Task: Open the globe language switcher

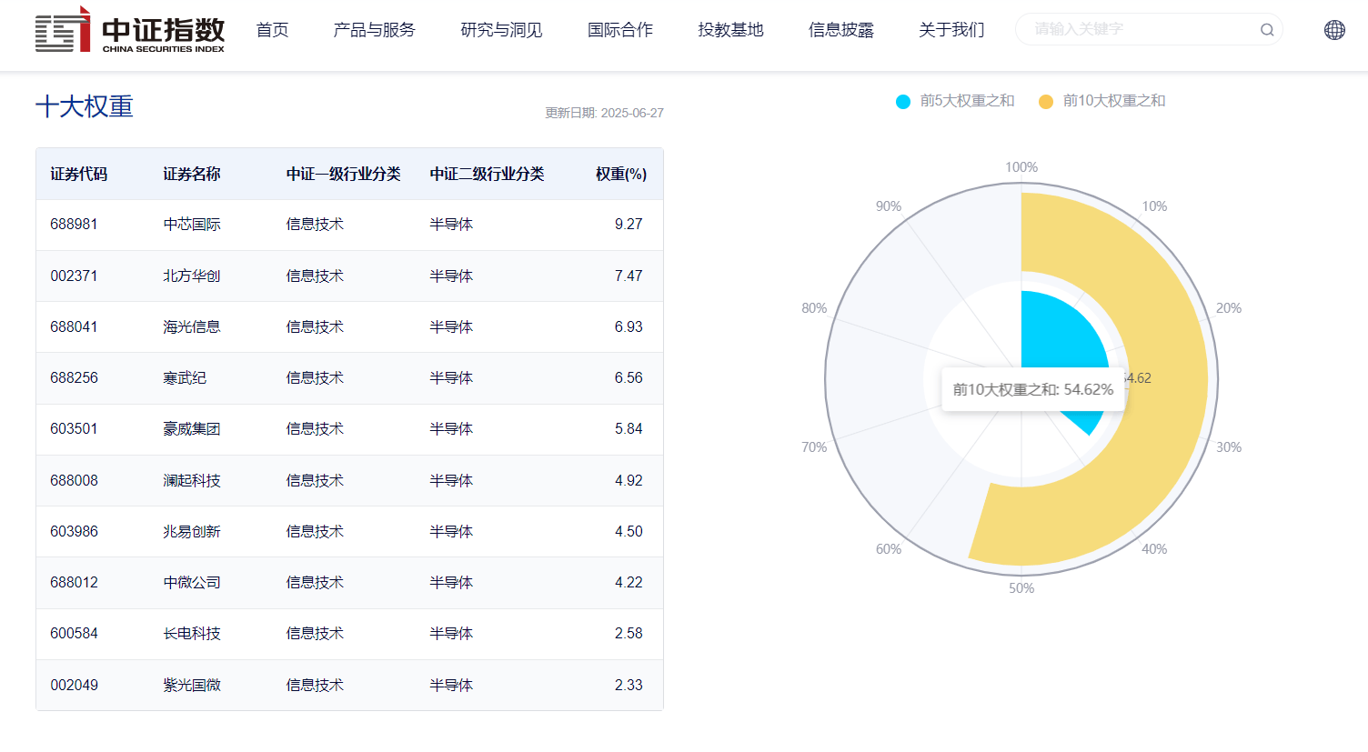Action: click(x=1334, y=30)
